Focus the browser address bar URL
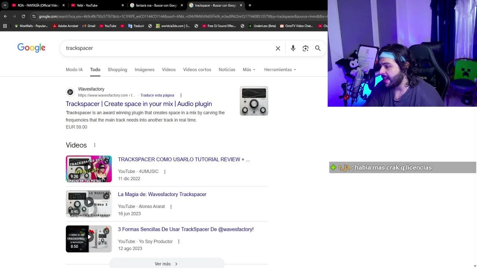Image resolution: width=477 pixels, height=268 pixels. tap(183, 16)
